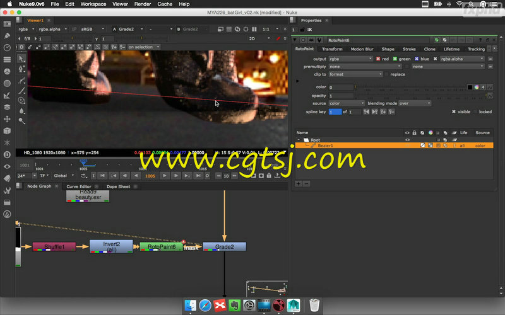The height and width of the screenshot is (315, 505).
Task: Toggle the visible checkbox
Action: click(454, 112)
